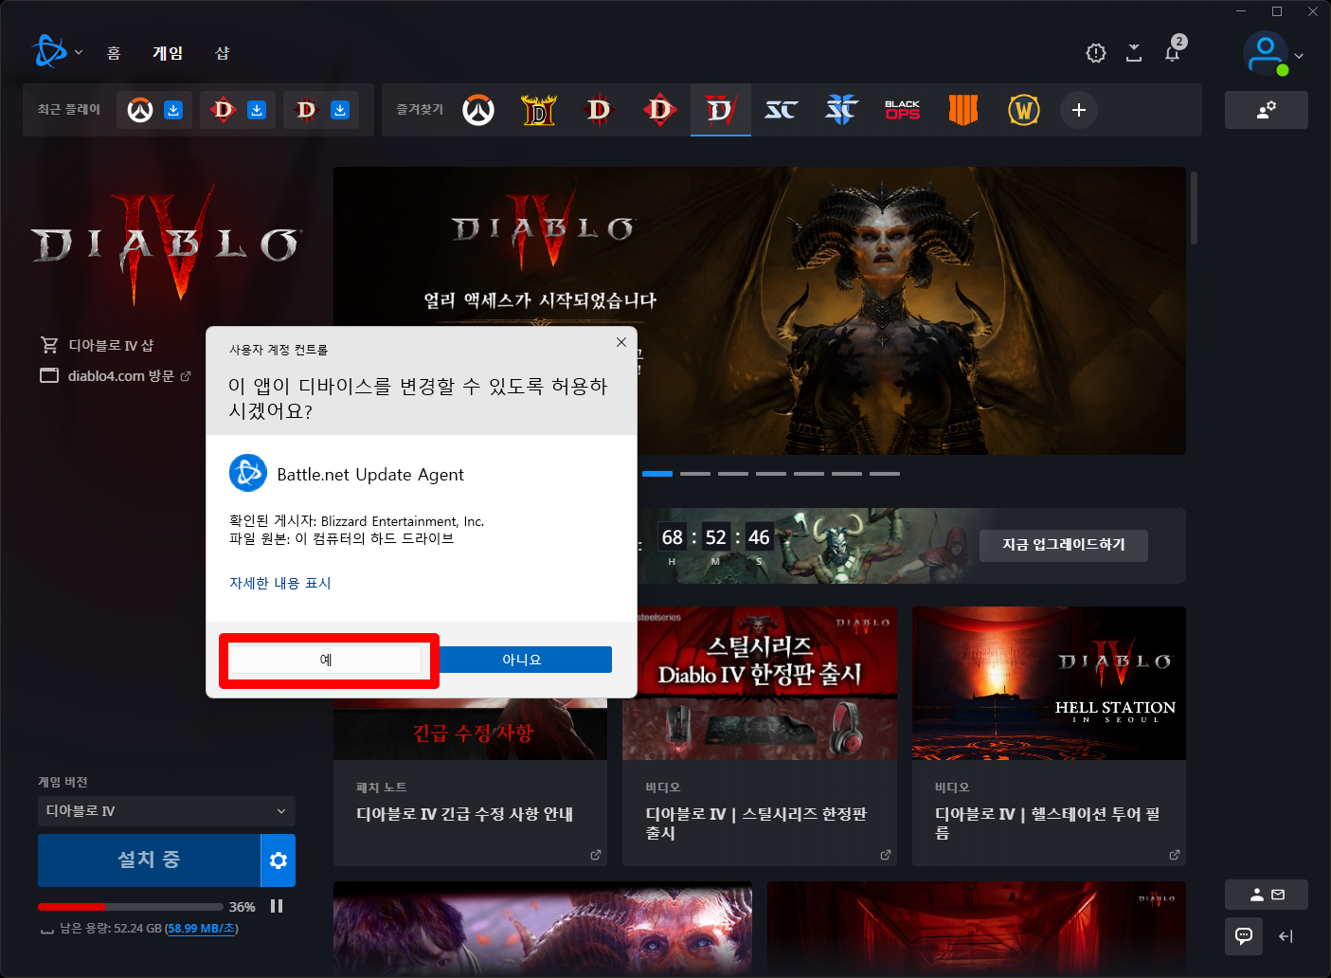Open 디아블로 IV 긴급 수정 사항 안내 article

click(x=464, y=814)
